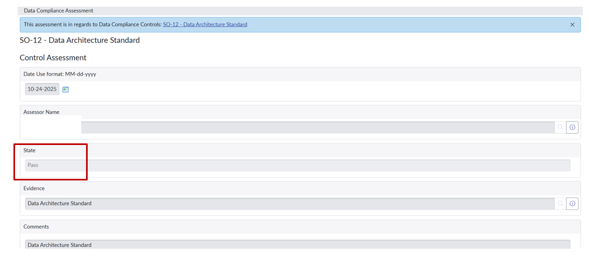Click the Comments field label
Viewport: 589px width, 261px height.
pos(36,227)
